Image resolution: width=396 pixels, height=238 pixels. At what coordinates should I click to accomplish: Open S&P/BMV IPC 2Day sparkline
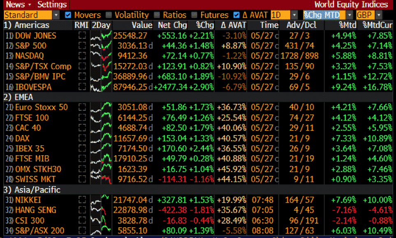click(101, 76)
